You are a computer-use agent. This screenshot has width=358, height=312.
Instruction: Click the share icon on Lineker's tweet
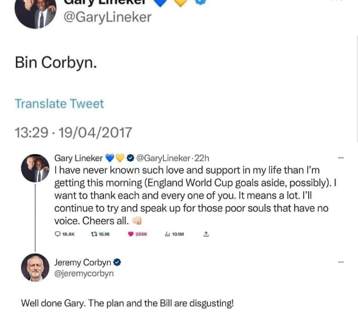pos(205,234)
